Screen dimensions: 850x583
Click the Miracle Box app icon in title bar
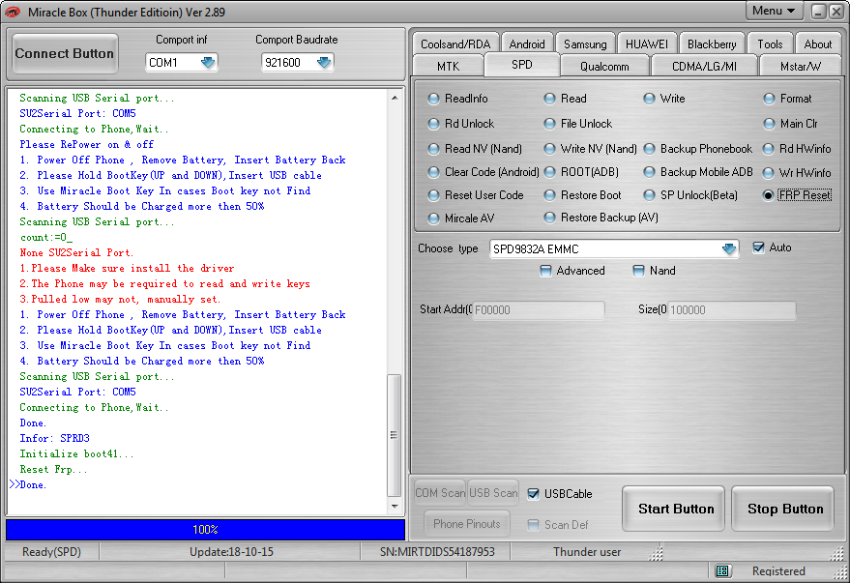pyautogui.click(x=12, y=12)
